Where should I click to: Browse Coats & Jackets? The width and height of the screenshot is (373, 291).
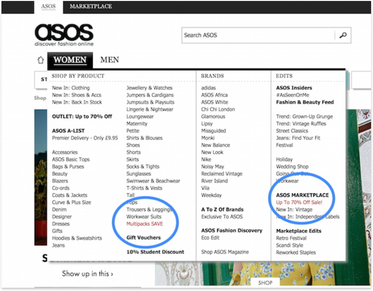(70, 195)
